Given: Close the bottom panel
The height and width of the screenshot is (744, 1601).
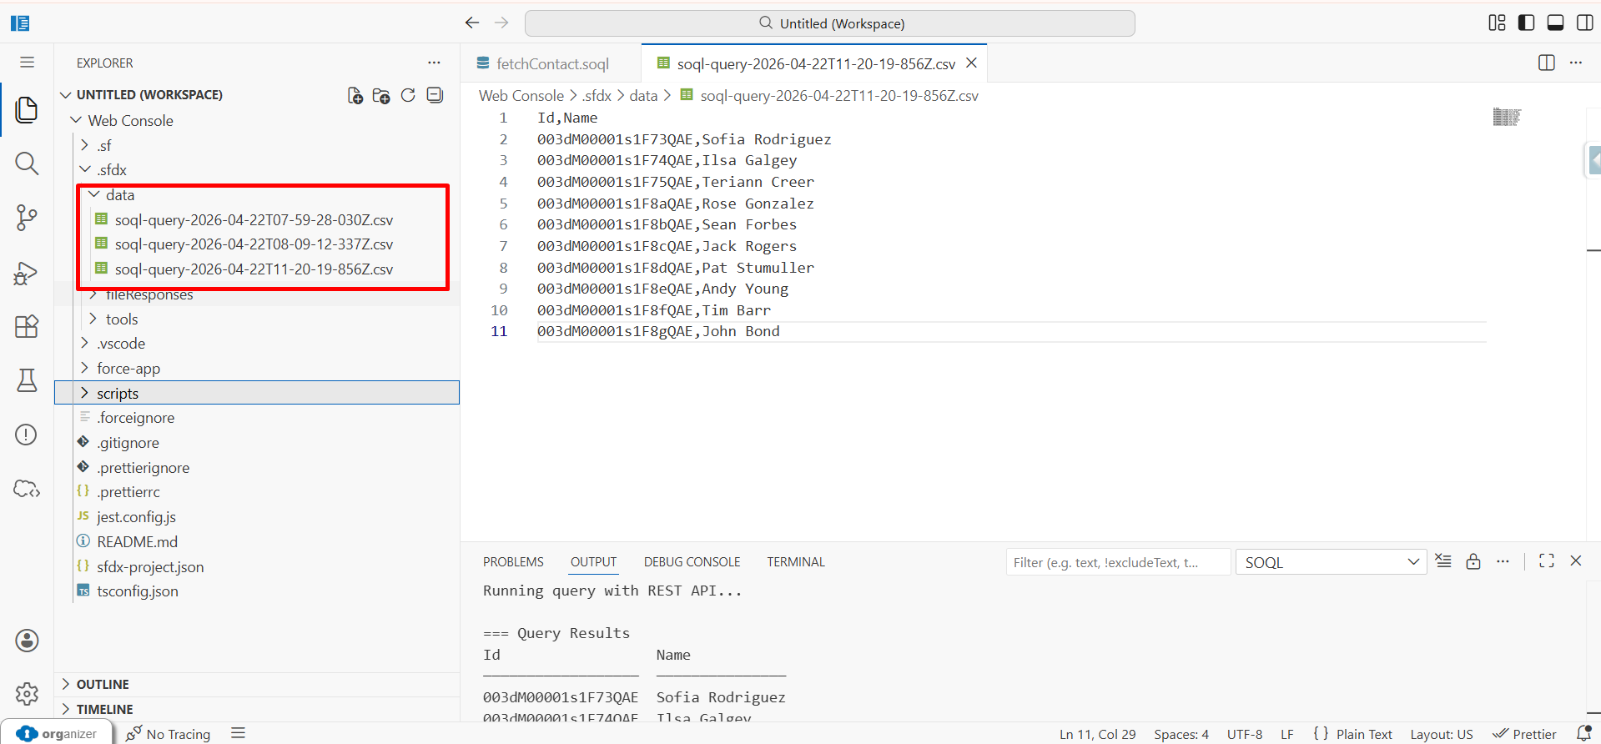Looking at the screenshot, I should click(x=1576, y=561).
